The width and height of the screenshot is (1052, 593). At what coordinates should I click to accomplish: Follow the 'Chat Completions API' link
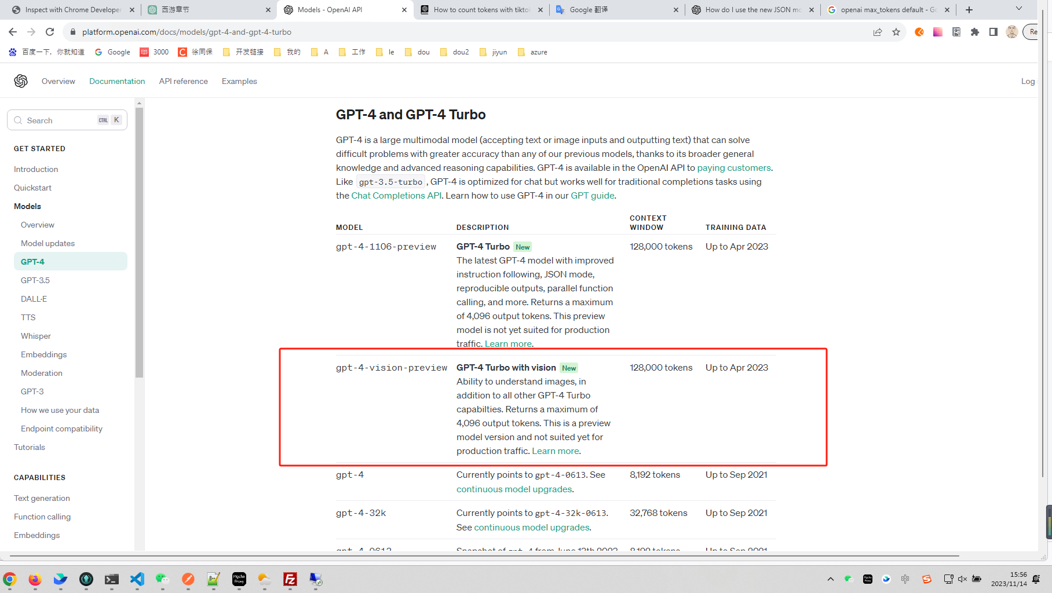coord(396,196)
